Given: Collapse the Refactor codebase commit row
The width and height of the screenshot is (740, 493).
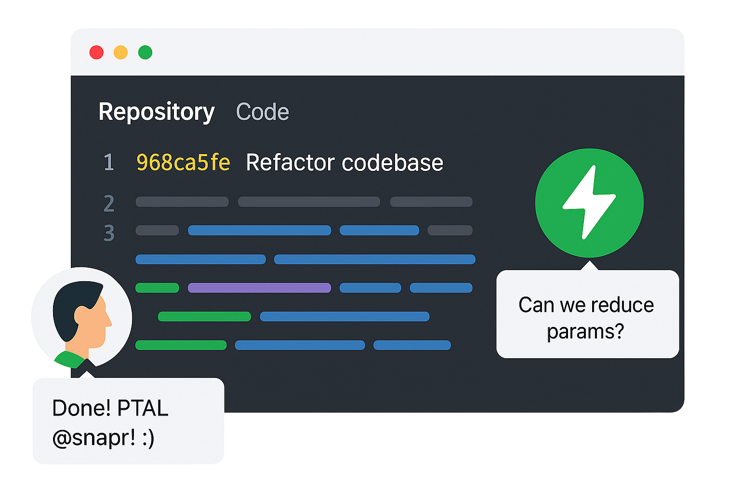Looking at the screenshot, I should pos(344,162).
